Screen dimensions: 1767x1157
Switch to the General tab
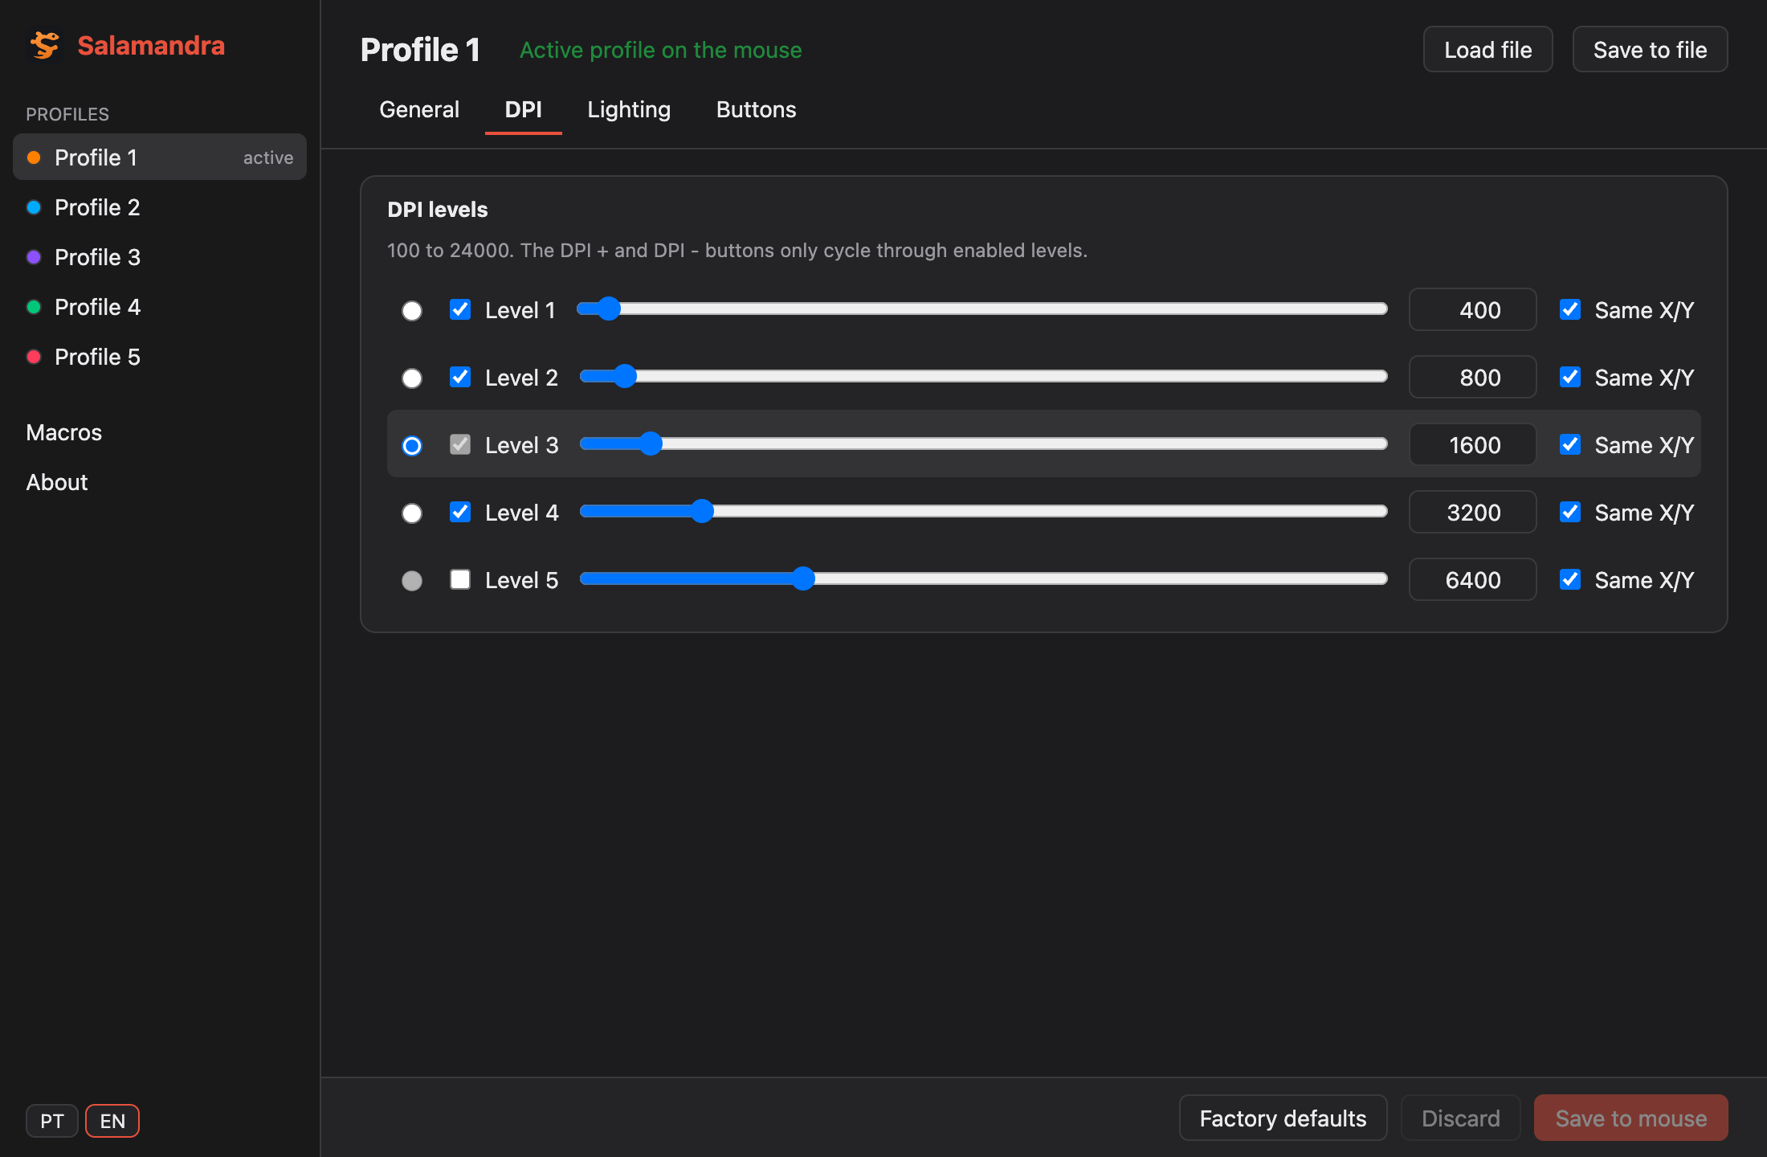point(419,109)
